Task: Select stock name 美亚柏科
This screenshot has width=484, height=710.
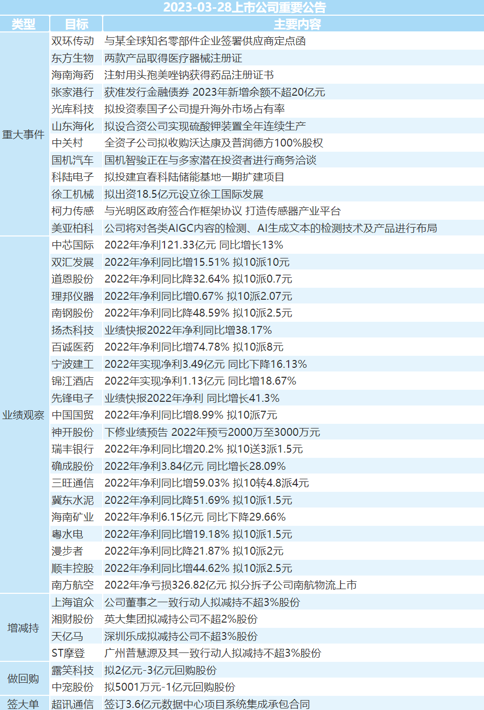Action: click(73, 228)
